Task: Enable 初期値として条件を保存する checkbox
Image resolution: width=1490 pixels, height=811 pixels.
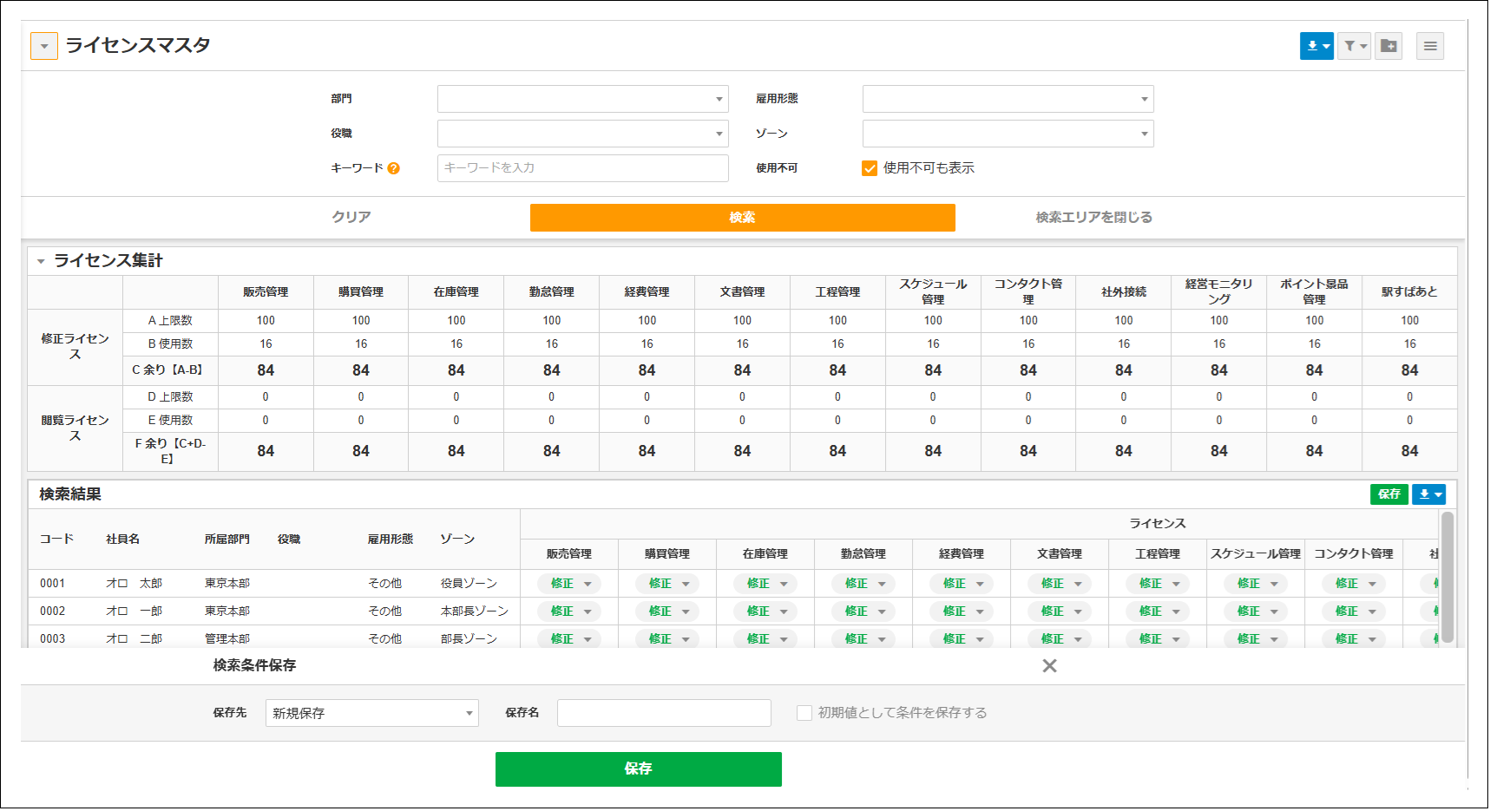Action: click(x=804, y=713)
